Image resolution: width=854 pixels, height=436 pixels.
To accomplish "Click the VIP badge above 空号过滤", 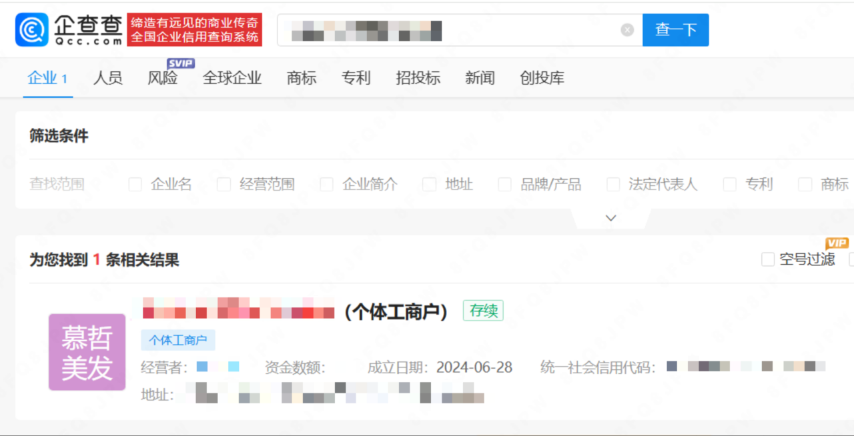I will (837, 243).
